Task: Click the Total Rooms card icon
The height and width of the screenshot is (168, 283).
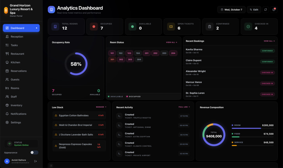Action: click(55, 27)
